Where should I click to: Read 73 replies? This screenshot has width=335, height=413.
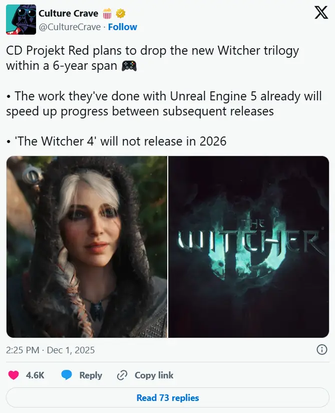168,398
